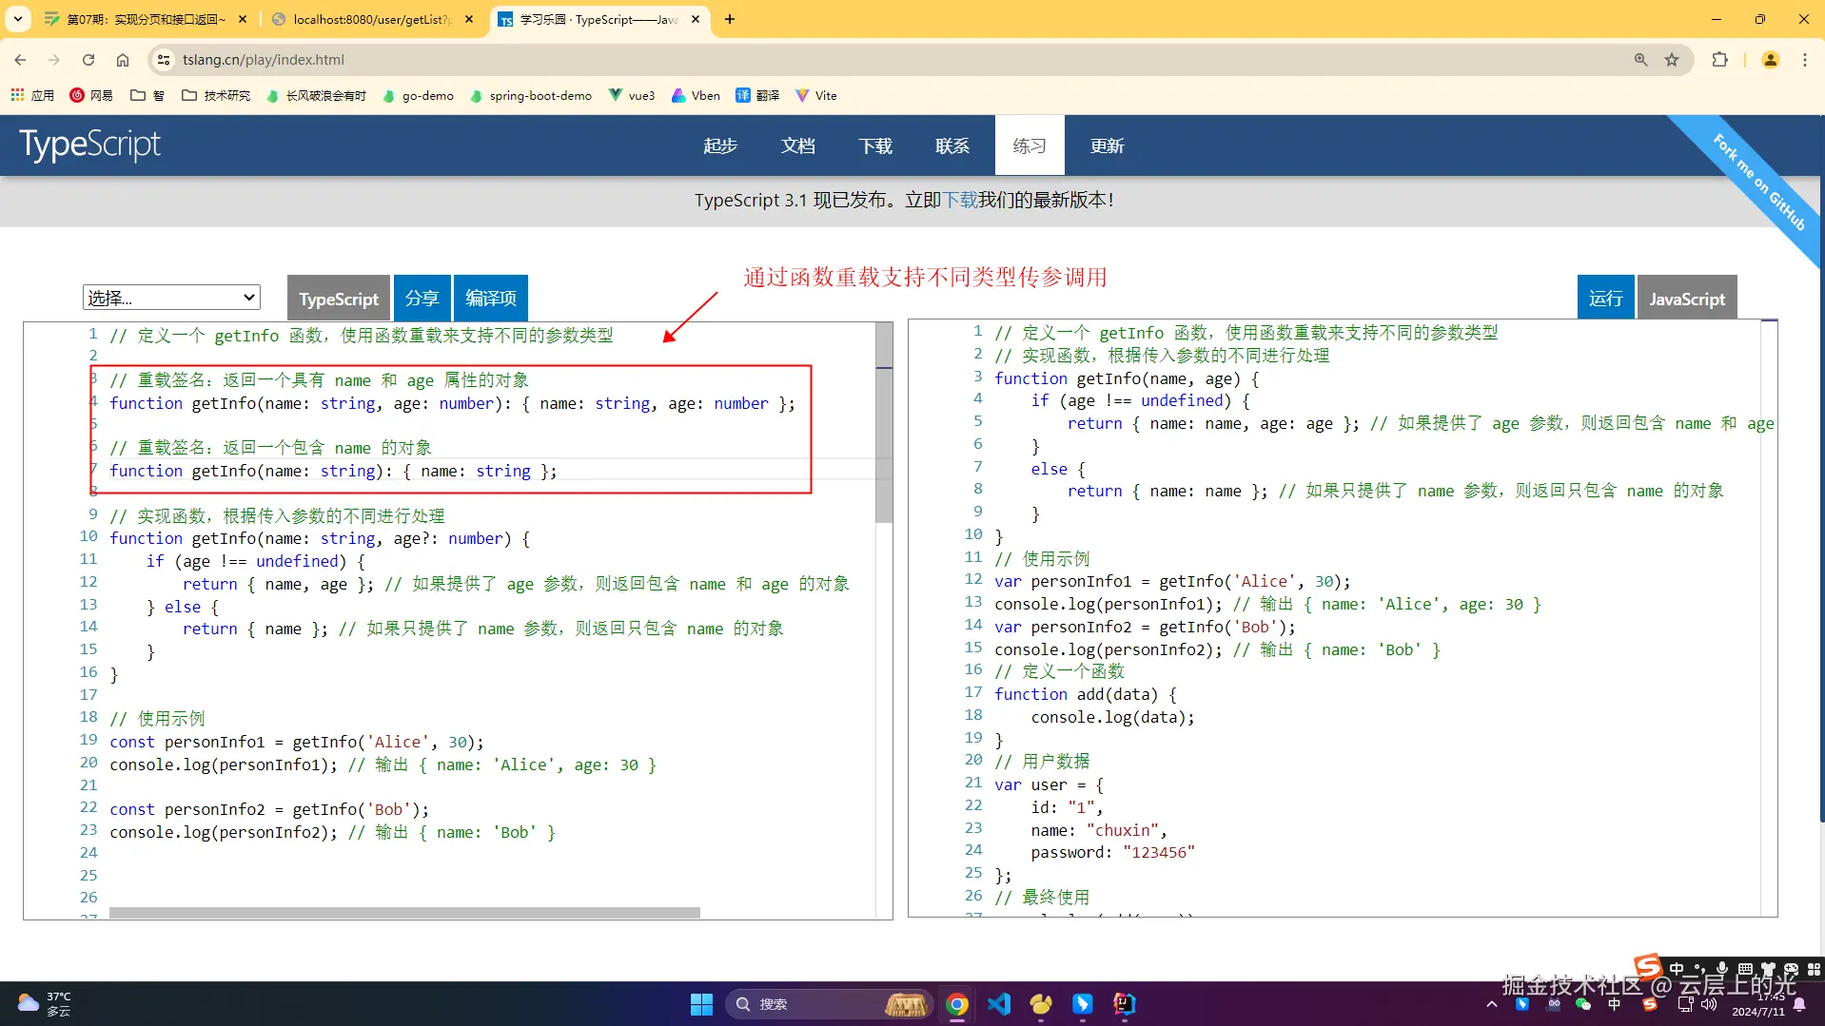Open the 更新 navigation item
1825x1026 pixels.
click(1107, 145)
